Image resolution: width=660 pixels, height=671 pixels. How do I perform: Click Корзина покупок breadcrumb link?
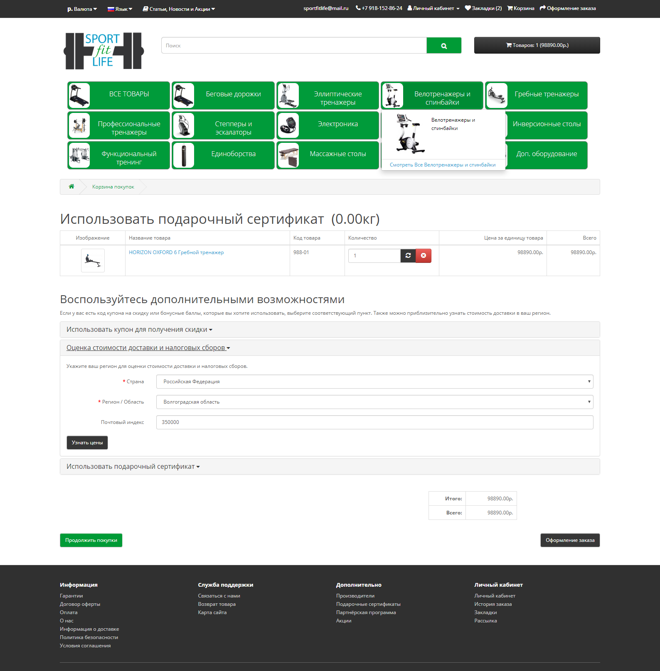coord(113,187)
